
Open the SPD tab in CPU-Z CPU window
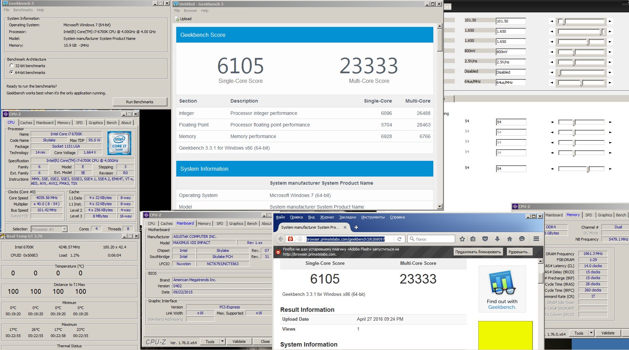point(79,123)
